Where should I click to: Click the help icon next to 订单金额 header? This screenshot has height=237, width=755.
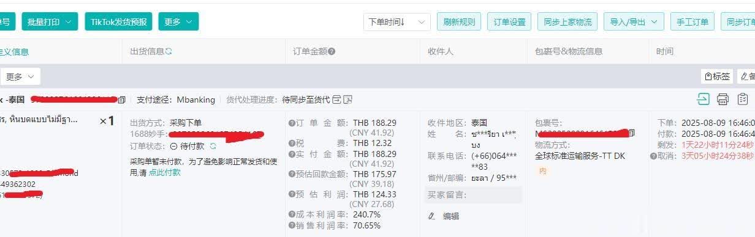click(x=332, y=52)
